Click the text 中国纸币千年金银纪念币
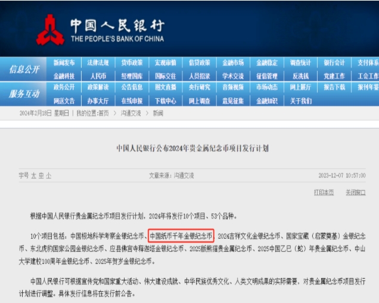The image size is (379, 303). tap(181, 236)
